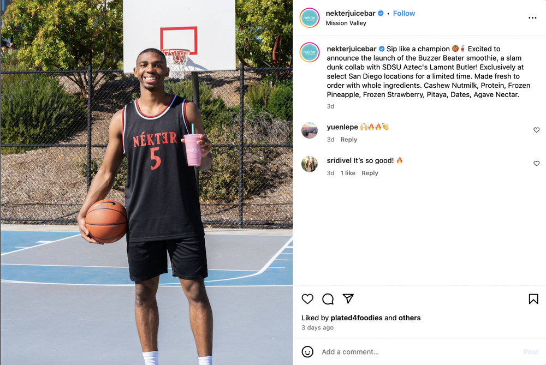Reply to sridivel's comment
The width and height of the screenshot is (546, 365).
click(x=370, y=173)
